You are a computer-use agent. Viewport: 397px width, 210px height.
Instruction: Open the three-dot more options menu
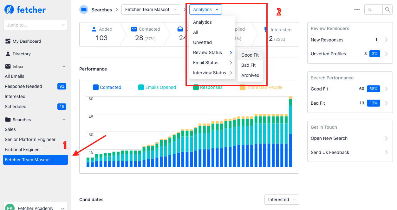point(357,9)
